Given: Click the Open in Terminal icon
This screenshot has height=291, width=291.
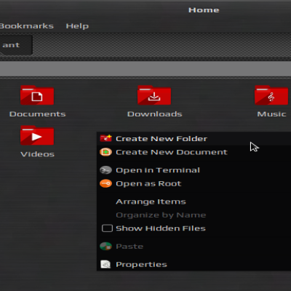Looking at the screenshot, I should click(x=105, y=170).
